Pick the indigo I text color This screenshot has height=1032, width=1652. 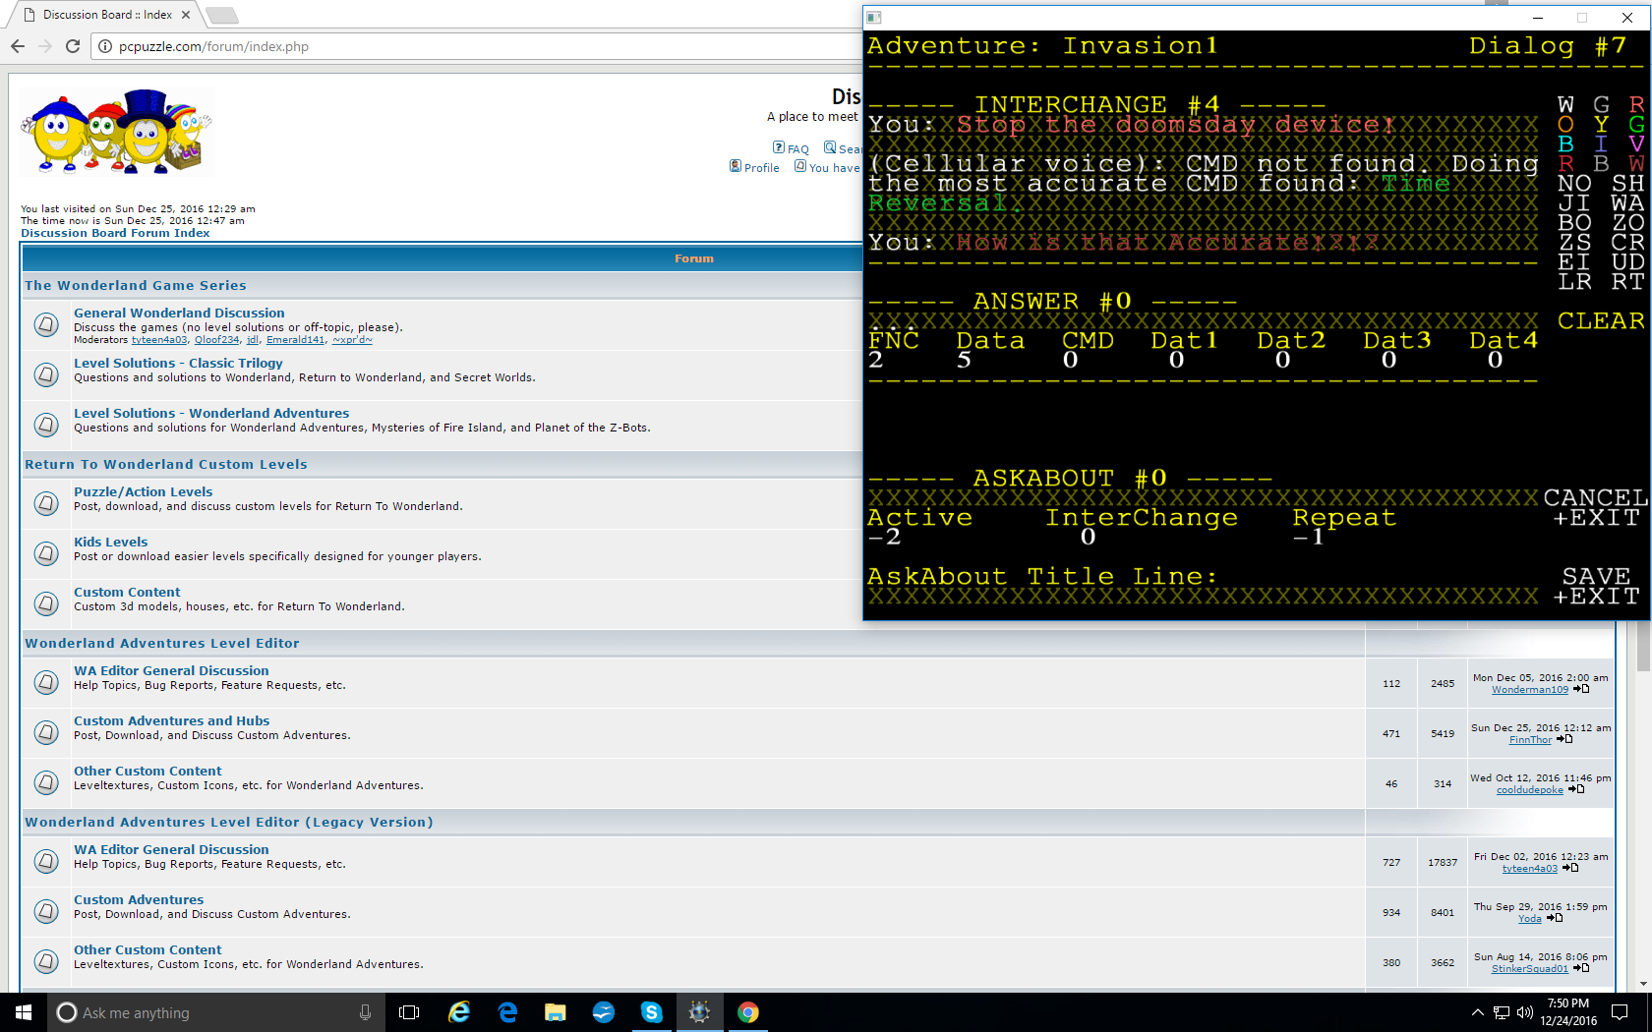point(1602,143)
